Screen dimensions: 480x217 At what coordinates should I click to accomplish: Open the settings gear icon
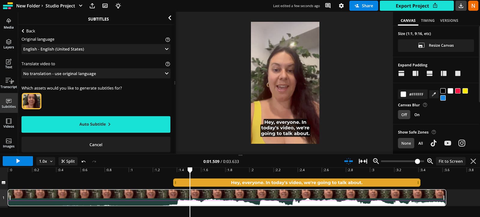341,6
